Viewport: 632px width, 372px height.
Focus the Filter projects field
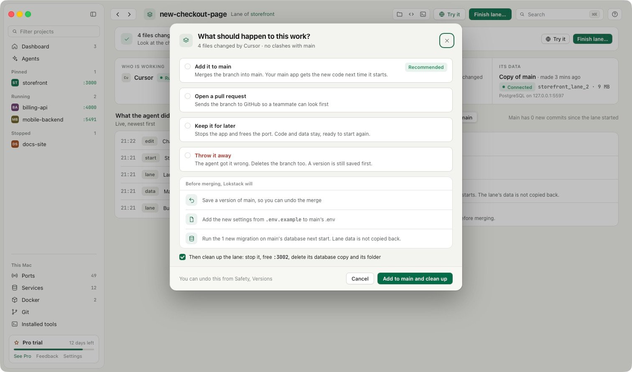click(x=54, y=31)
